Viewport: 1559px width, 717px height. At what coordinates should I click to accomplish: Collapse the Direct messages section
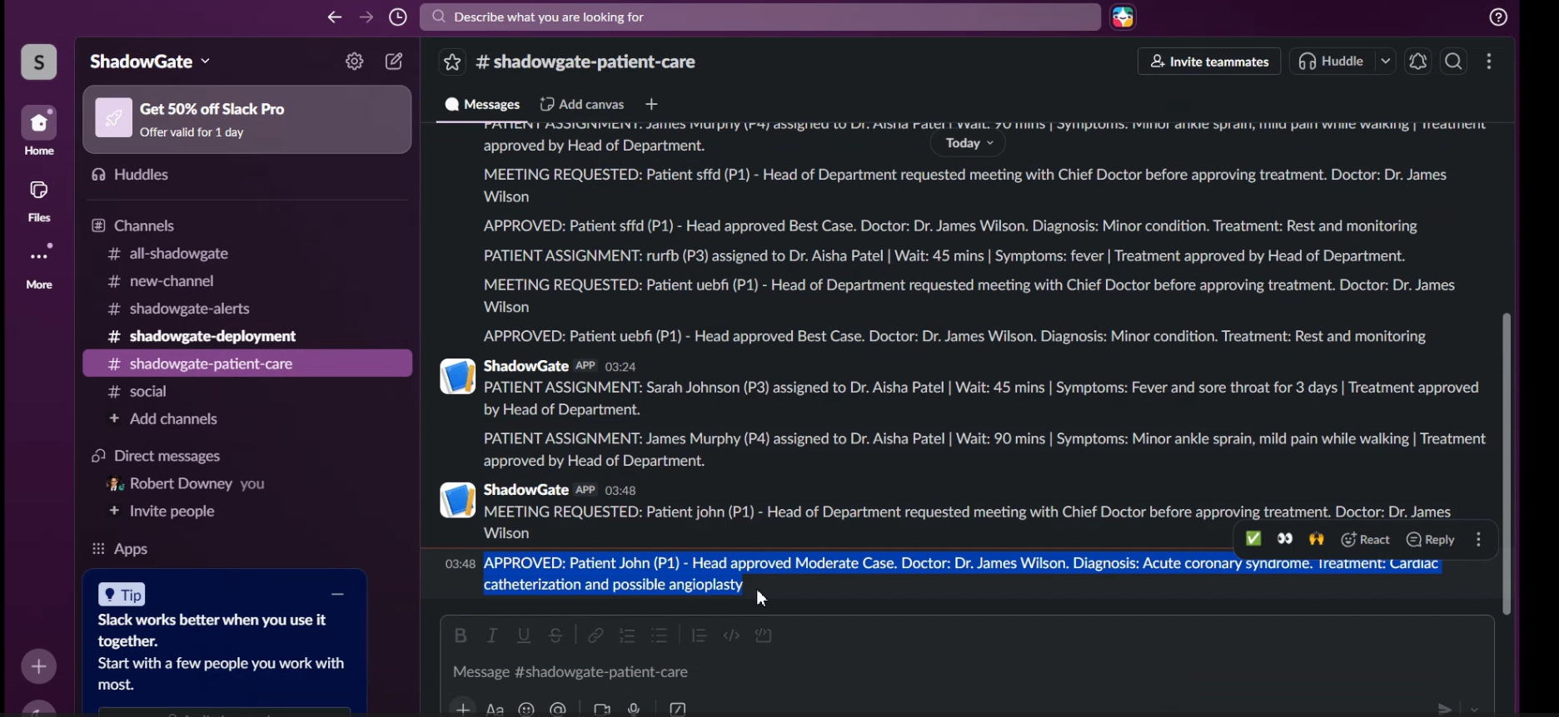pos(156,457)
